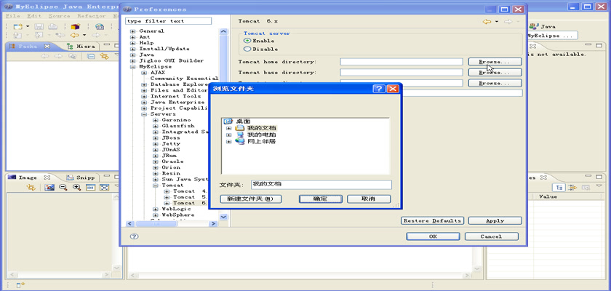Viewport: 611px width, 291px height.
Task: Switch to the Image preview tab
Action: tap(28, 178)
